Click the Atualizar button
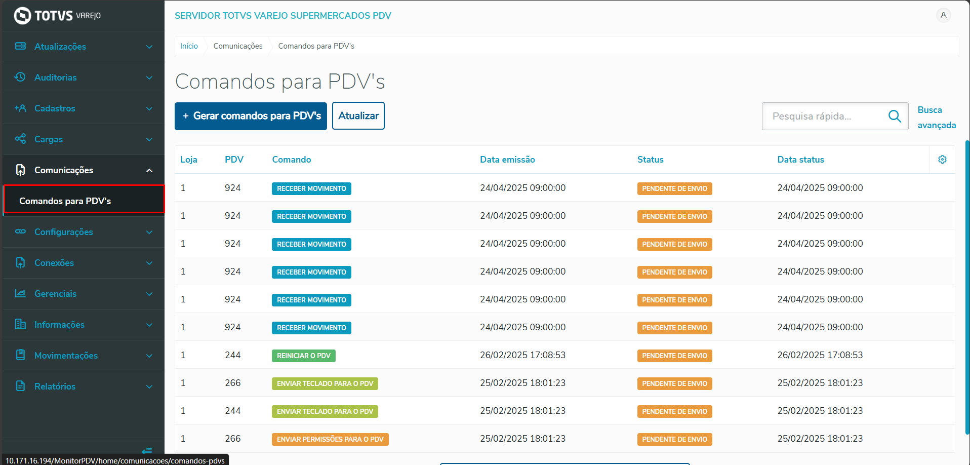The image size is (970, 465). click(x=358, y=116)
